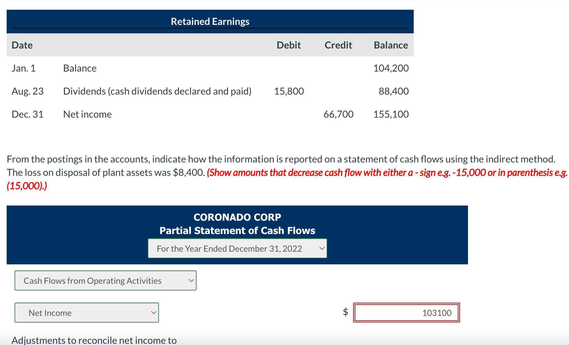
Task: Select the Jan. 1 balance value 104,200
Action: tap(391, 68)
